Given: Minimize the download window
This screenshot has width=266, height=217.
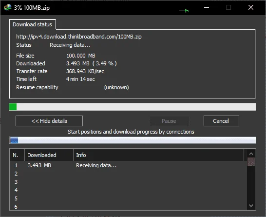Looking at the screenshot, I should (x=207, y=7).
